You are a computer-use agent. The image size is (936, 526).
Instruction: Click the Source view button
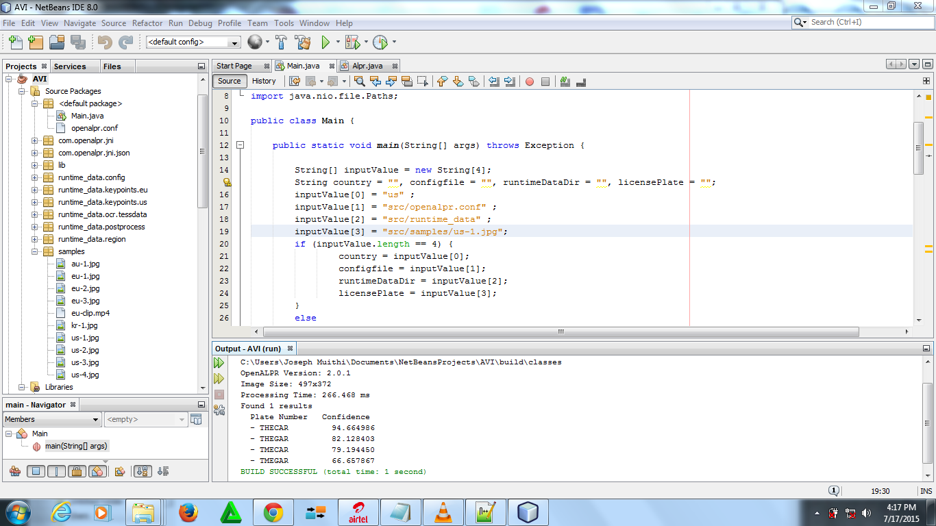230,81
